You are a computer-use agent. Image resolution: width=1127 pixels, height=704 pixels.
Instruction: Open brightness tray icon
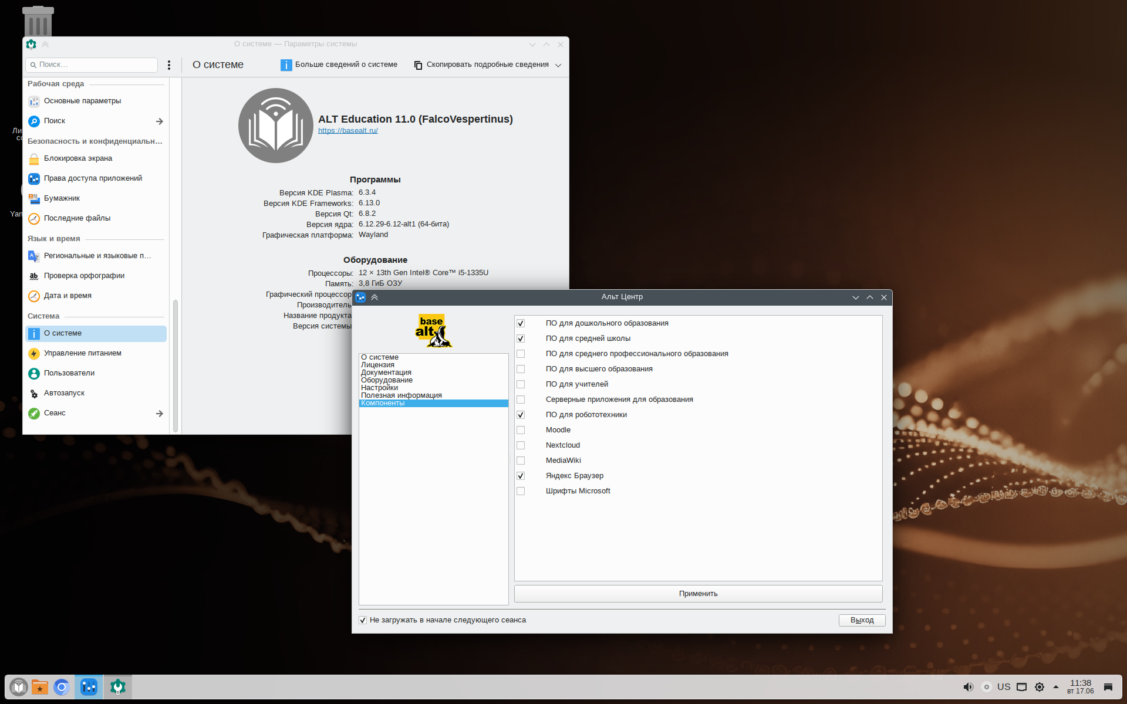1040,687
